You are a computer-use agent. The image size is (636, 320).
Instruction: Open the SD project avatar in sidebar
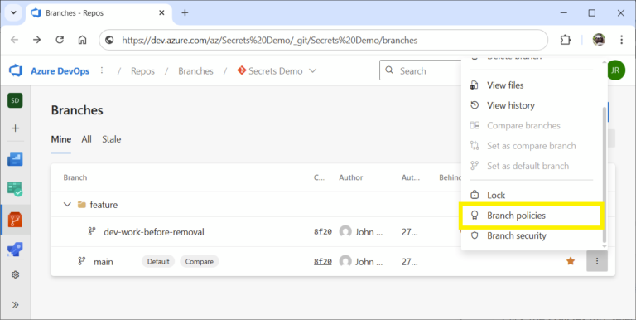click(15, 100)
